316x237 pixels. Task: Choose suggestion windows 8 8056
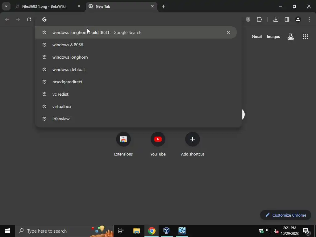(139, 45)
